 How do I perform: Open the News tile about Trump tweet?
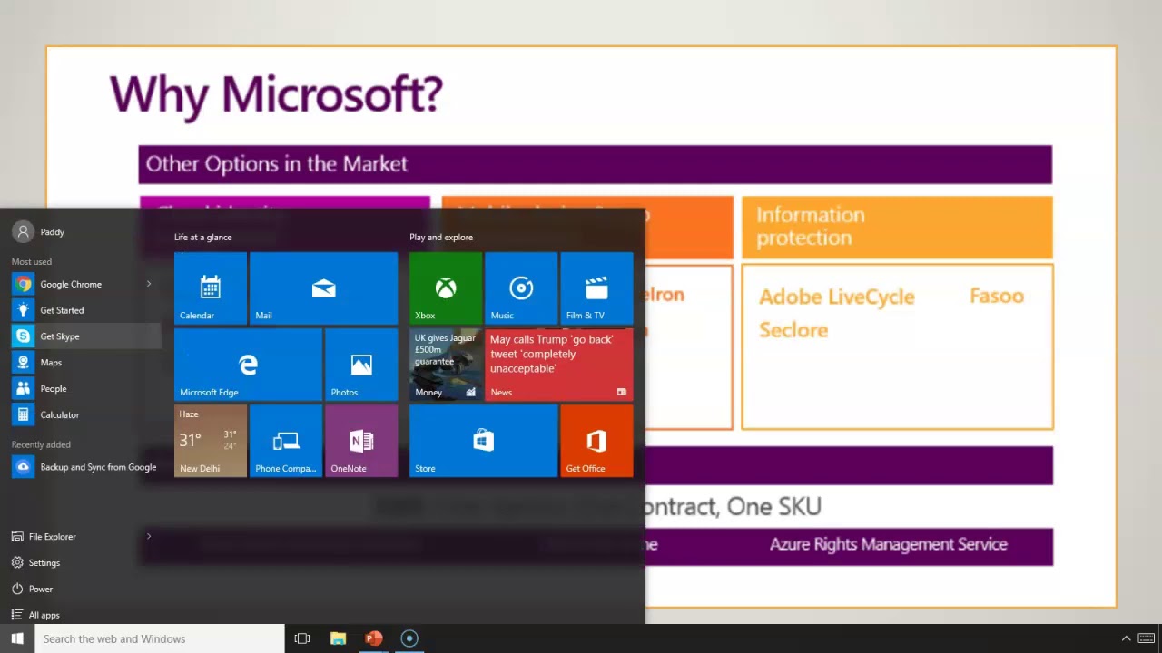pos(559,365)
